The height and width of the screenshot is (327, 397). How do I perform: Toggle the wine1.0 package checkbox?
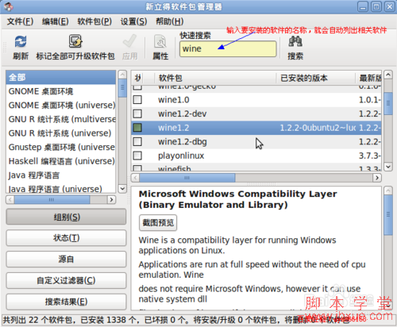click(x=137, y=100)
